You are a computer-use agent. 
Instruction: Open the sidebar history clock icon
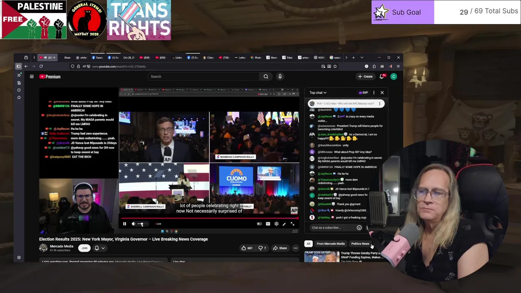click(19, 90)
